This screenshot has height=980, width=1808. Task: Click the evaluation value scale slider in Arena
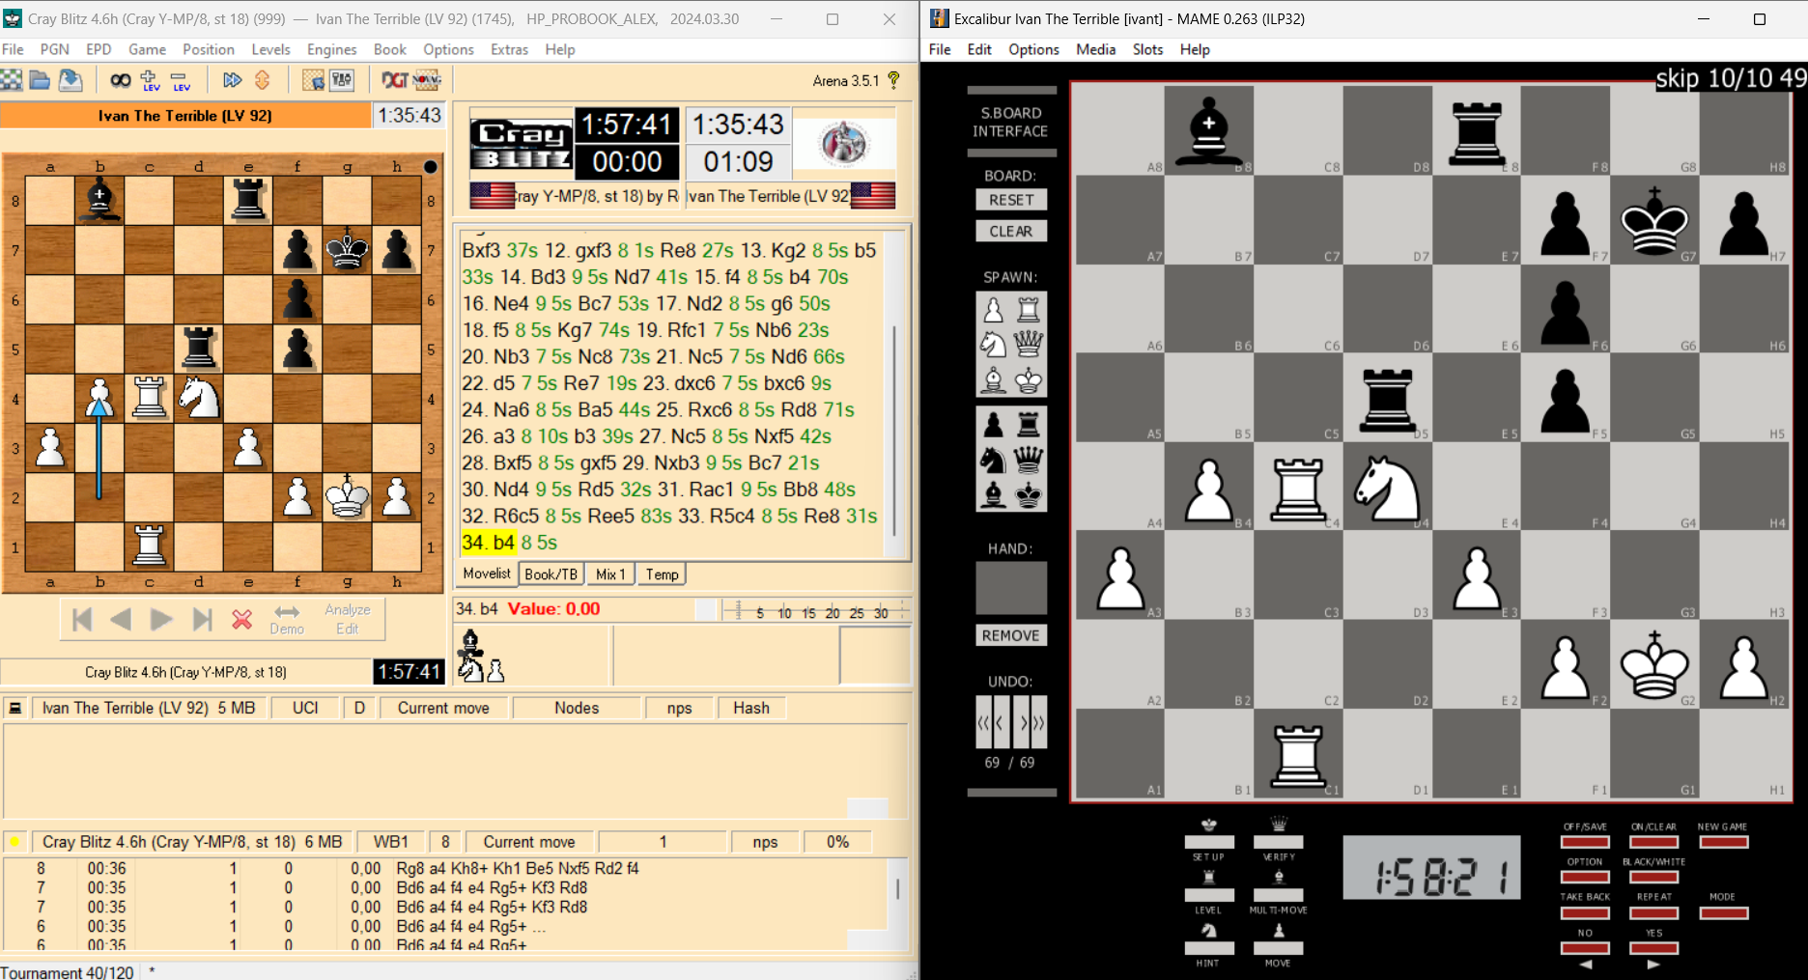point(816,610)
